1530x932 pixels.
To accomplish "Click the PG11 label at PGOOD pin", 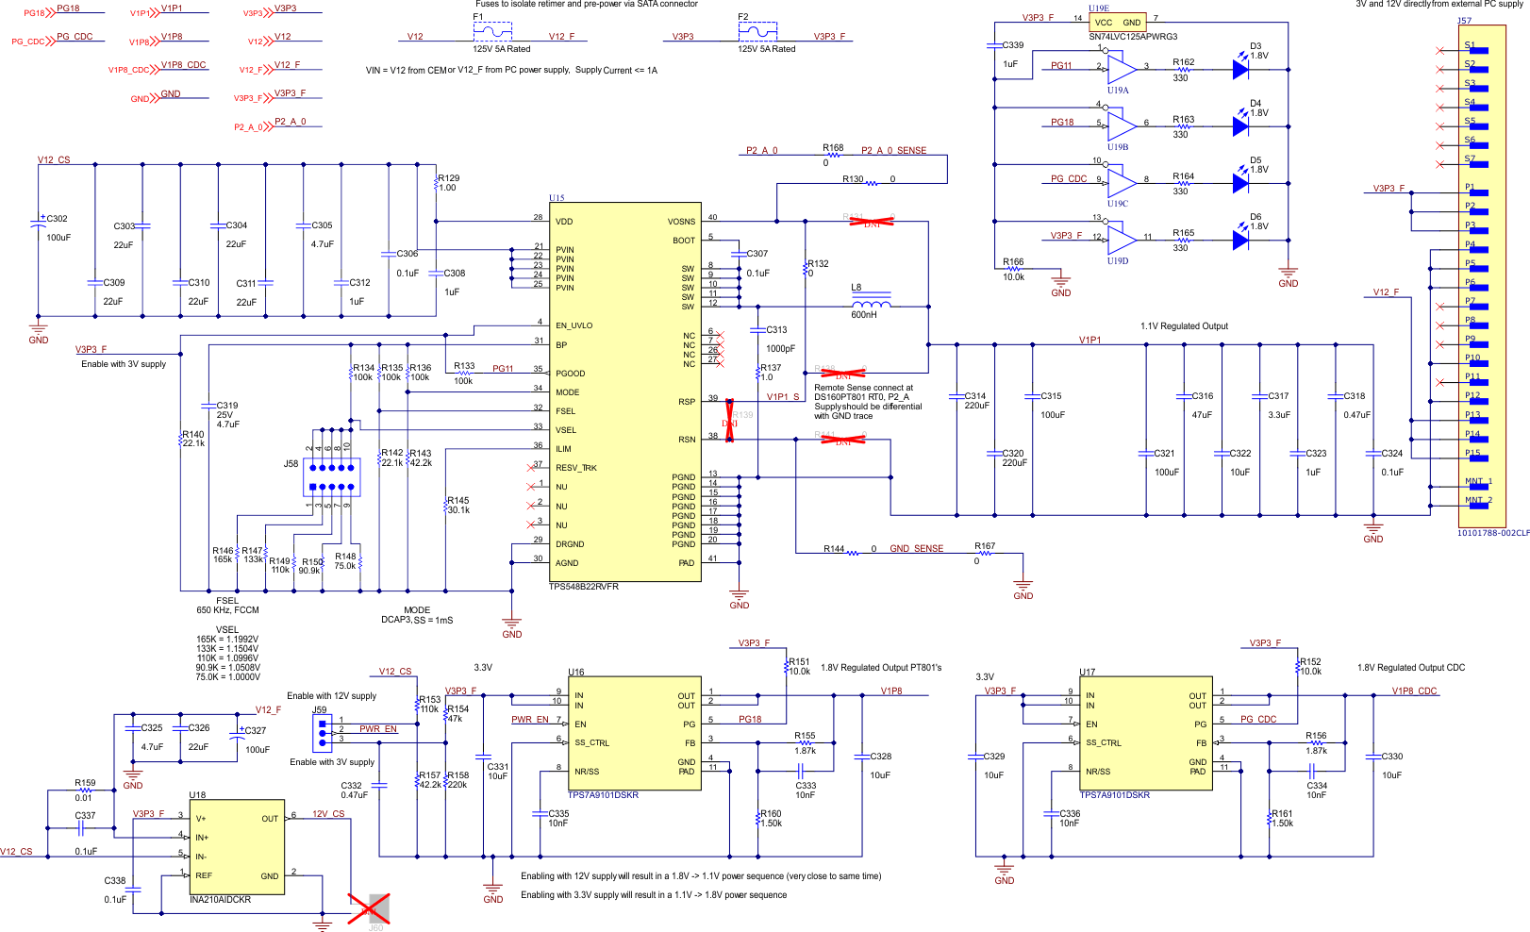I will point(503,368).
